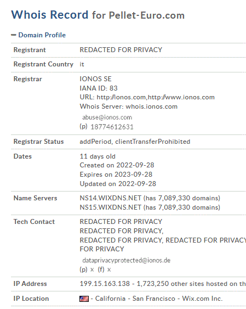246x309 pixels.
Task: Click the Expires on 2023-09-28 date
Action: [x=116, y=175]
